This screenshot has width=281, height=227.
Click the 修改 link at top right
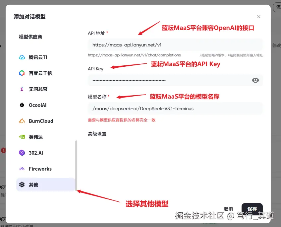click(276, 46)
